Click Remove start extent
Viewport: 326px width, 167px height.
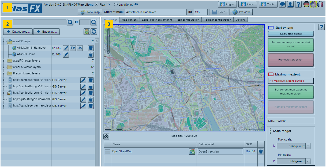pyautogui.click(x=291, y=60)
